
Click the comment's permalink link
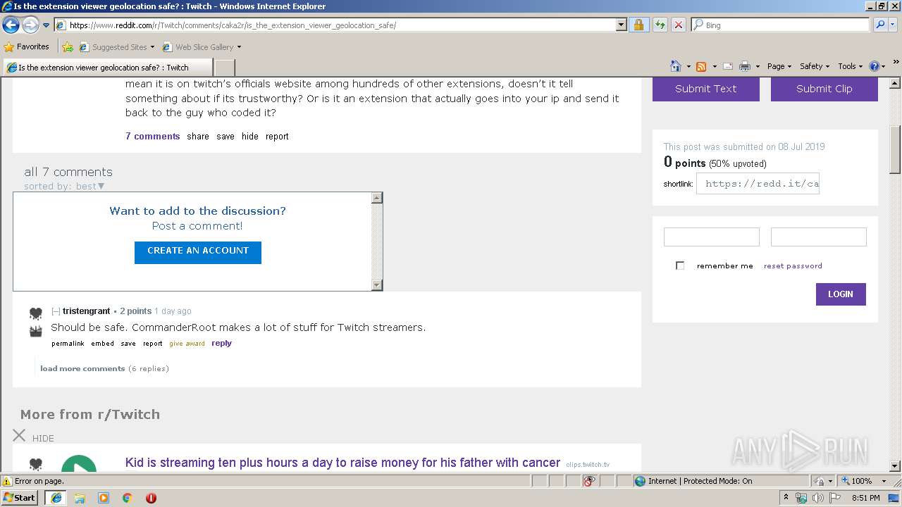click(x=68, y=344)
